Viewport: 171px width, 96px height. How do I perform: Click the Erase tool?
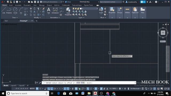[43, 9]
